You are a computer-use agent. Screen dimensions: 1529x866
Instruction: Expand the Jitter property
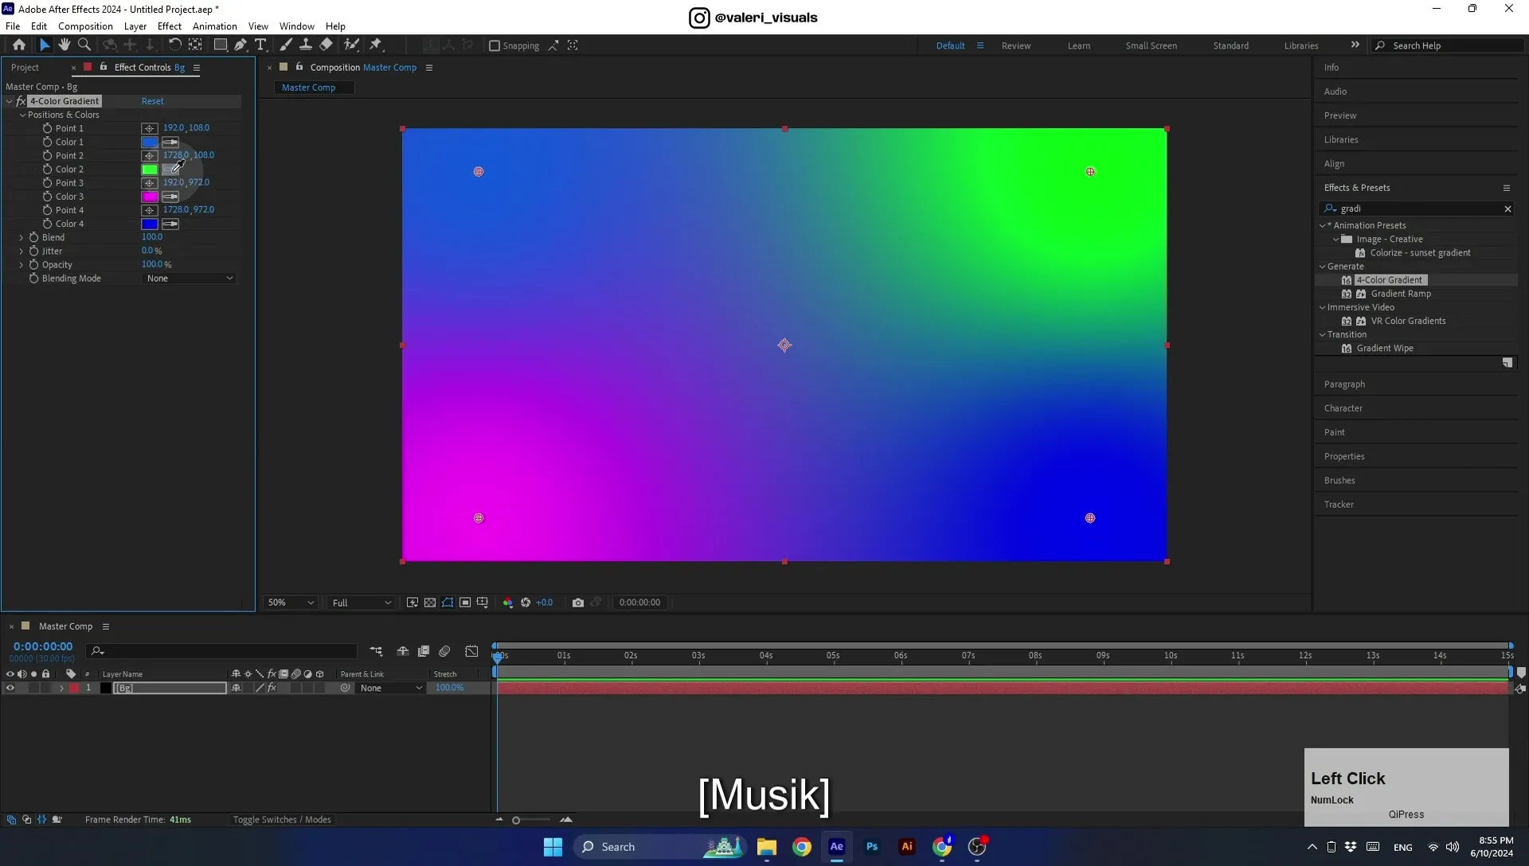click(22, 252)
